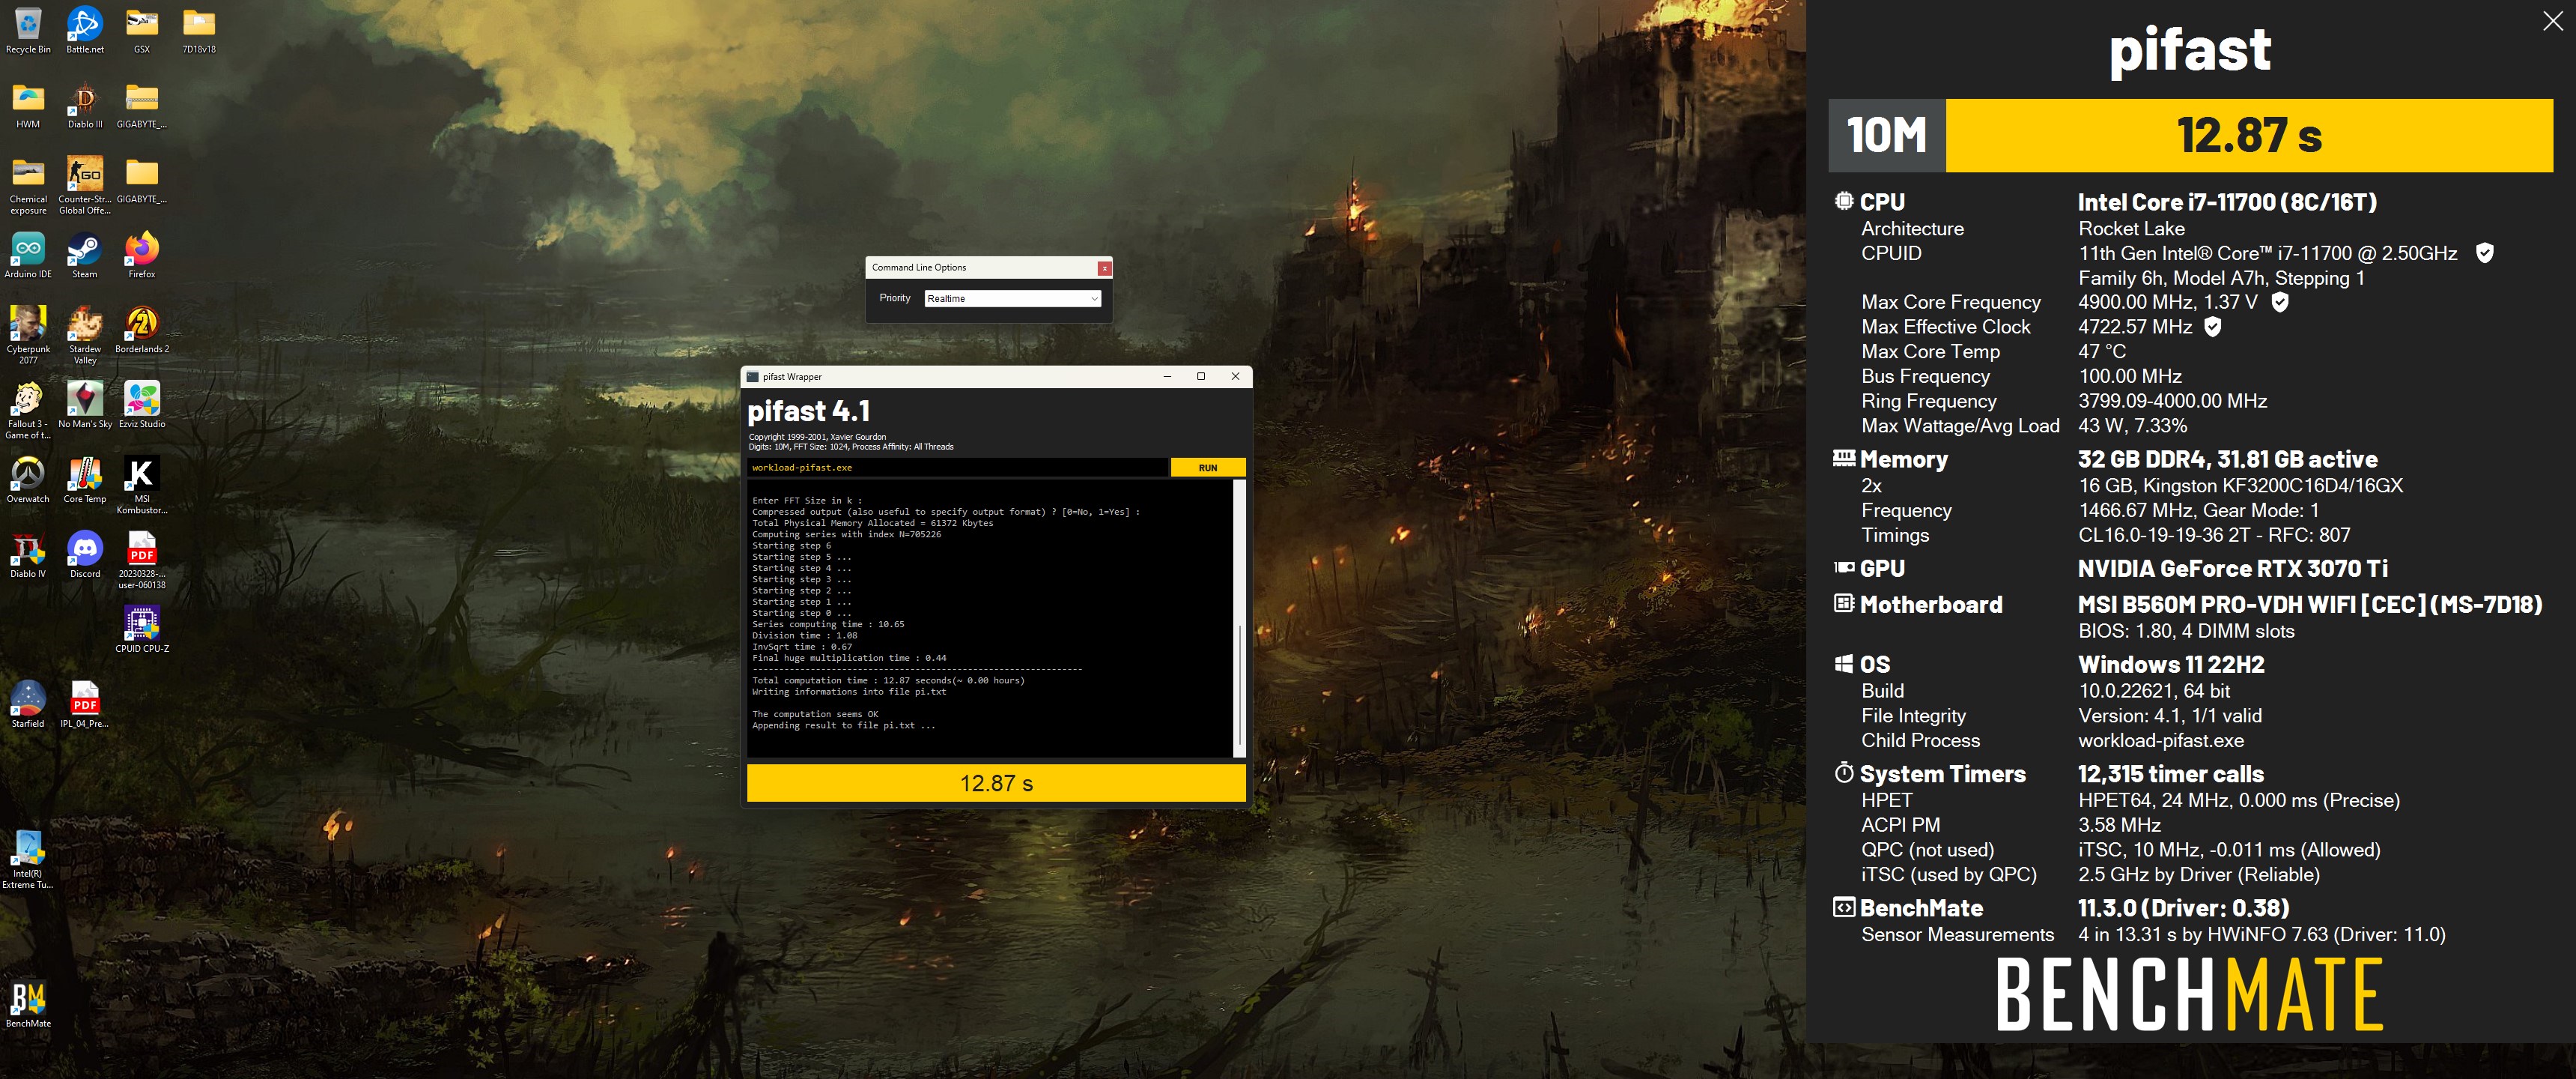Screen dimensions: 2576x1079
Task: Click the 32 GB DDR4 memory heading value
Action: [x=2227, y=459]
